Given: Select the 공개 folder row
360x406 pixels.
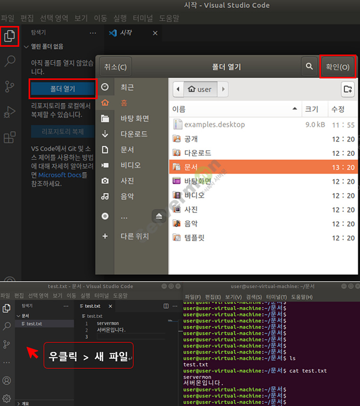Looking at the screenshot, I should (x=264, y=139).
